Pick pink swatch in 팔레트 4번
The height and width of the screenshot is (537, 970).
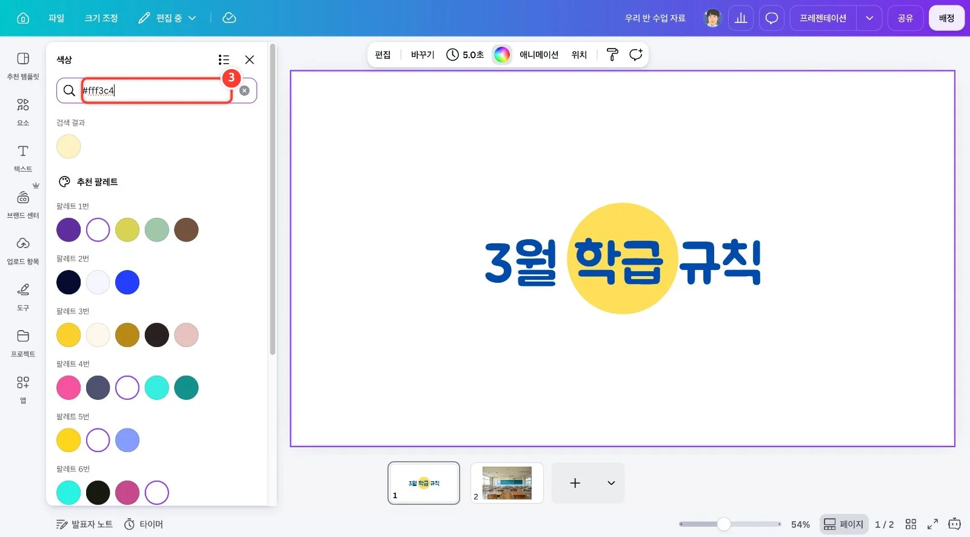click(69, 388)
